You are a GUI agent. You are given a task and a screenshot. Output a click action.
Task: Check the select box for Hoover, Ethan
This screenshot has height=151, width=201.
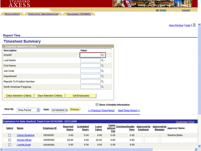tap(10, 140)
